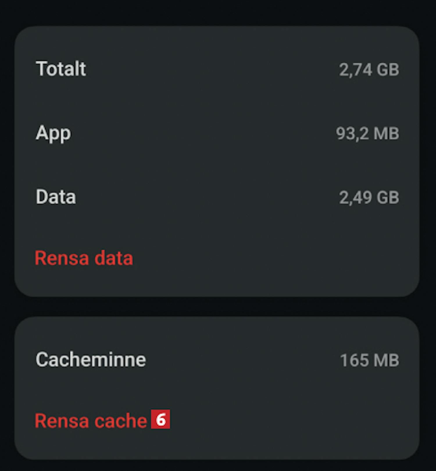Viewport: 436px width, 471px height.
Task: Tap Rensa data to clear app data
Action: pyautogui.click(x=84, y=258)
